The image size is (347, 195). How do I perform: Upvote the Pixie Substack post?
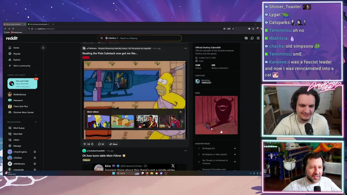point(85,144)
